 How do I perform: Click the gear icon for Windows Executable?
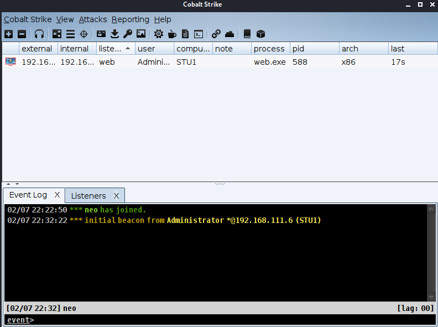click(159, 34)
